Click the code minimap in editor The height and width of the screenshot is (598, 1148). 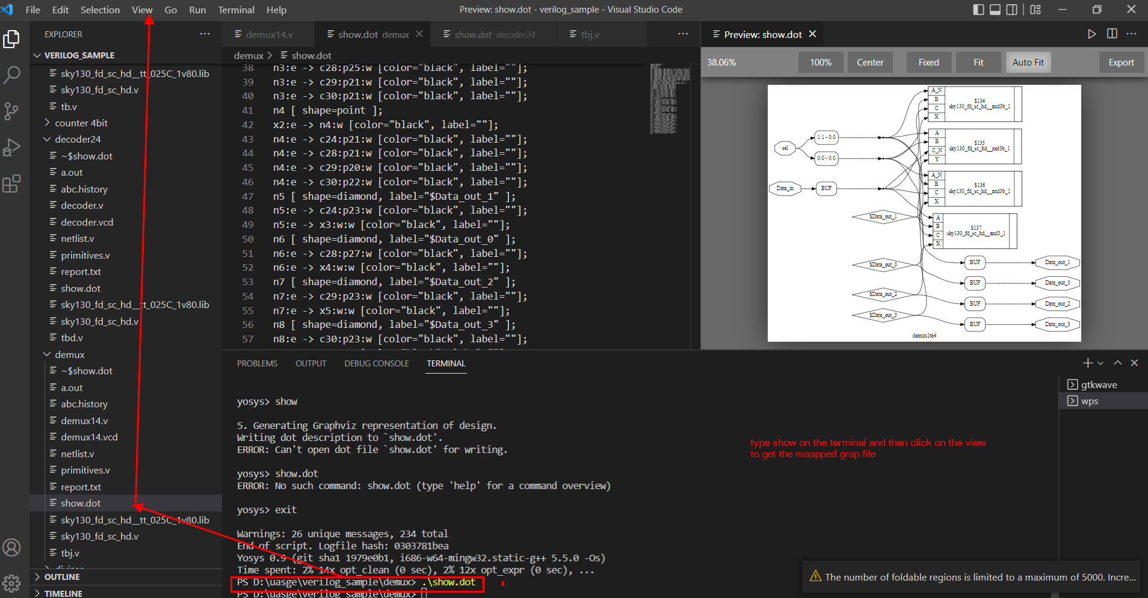click(670, 99)
